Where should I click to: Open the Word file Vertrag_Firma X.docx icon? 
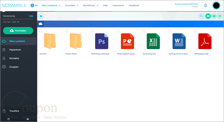(179, 41)
